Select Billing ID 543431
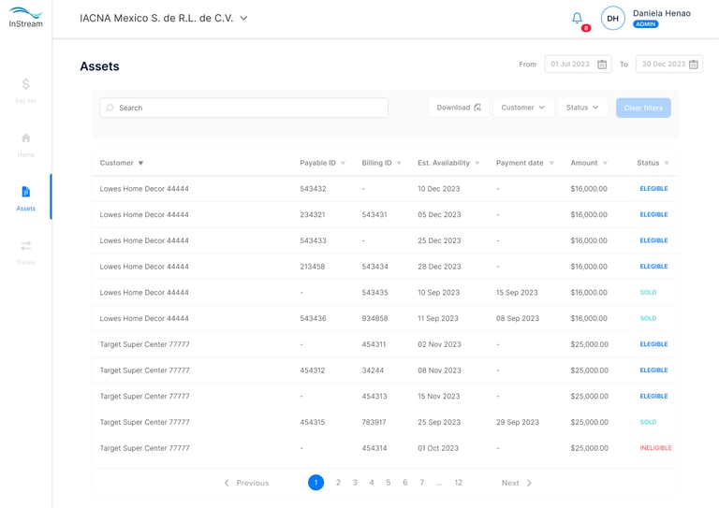 click(x=374, y=214)
